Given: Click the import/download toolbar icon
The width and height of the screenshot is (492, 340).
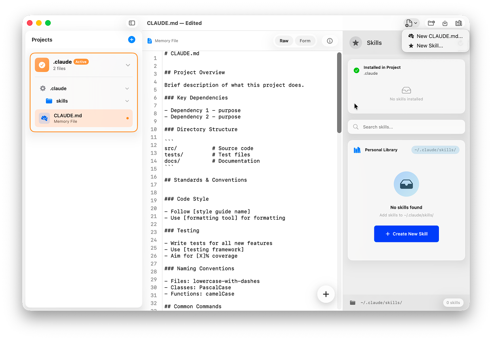Looking at the screenshot, I should tap(445, 23).
